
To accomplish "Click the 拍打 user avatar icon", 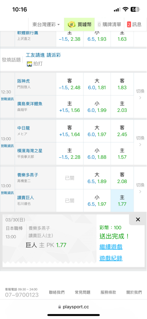I will (x=30, y=64).
